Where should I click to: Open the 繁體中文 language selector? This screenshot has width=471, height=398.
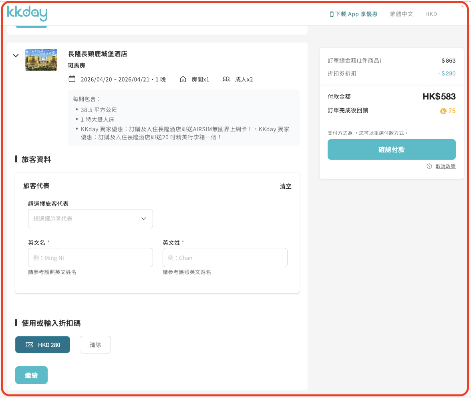pyautogui.click(x=401, y=14)
